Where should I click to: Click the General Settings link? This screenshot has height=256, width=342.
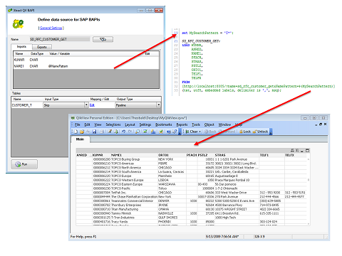[51, 28]
